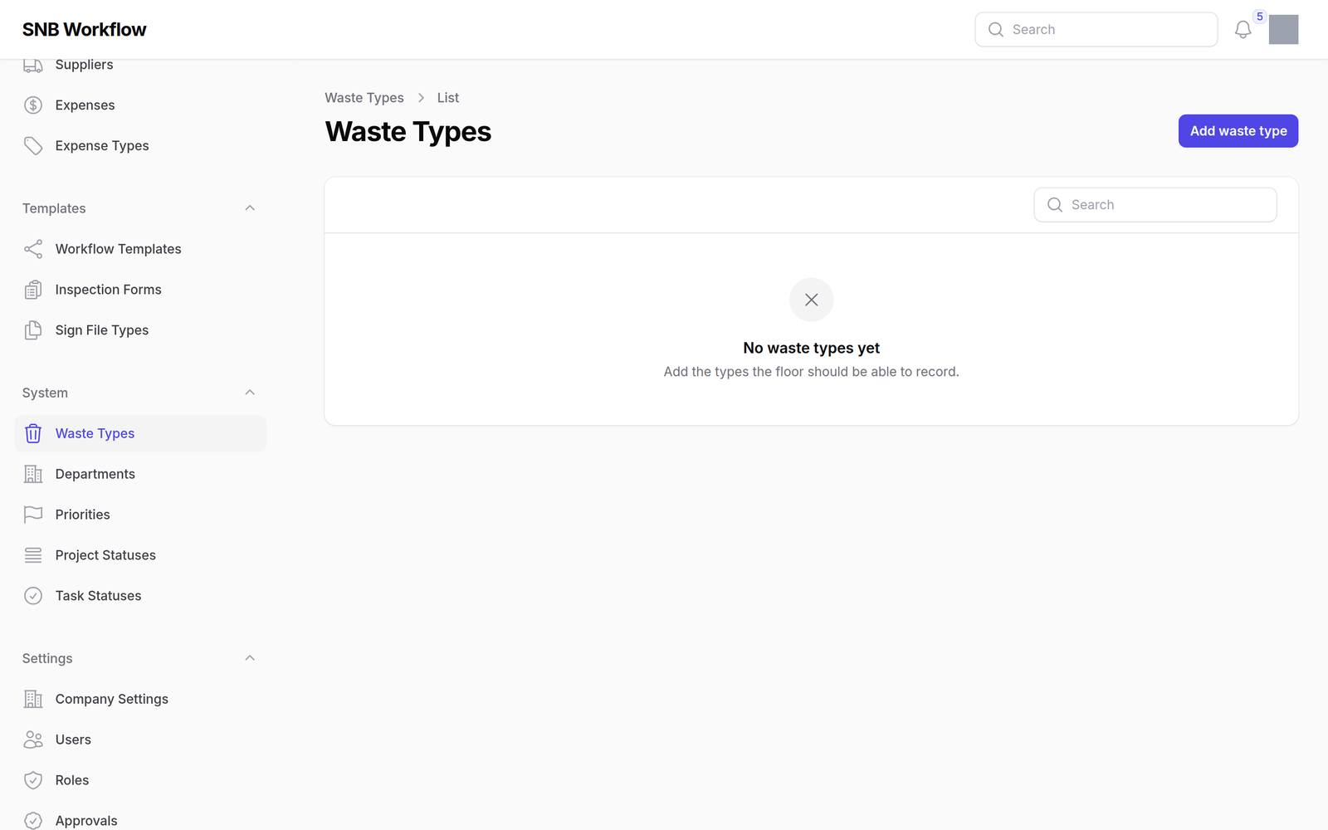Click the Departments building icon
The image size is (1328, 830).
point(33,474)
